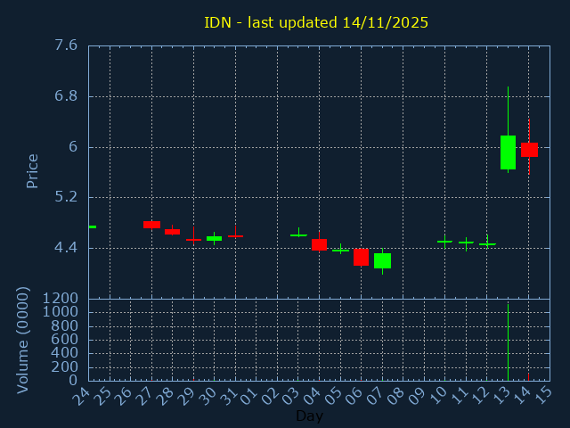Click the 1200 volume axis label

point(60,299)
